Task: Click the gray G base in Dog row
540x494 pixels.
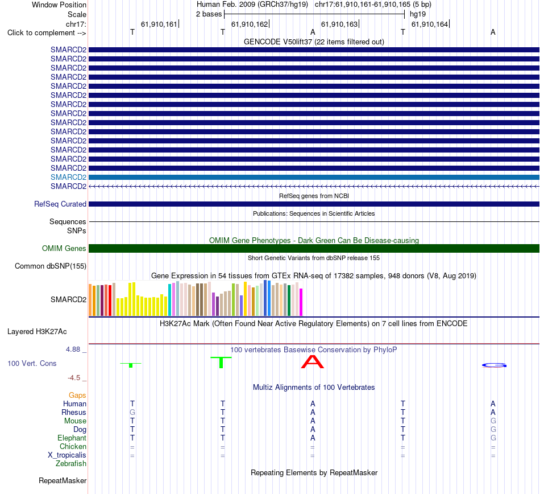Action: (x=493, y=430)
